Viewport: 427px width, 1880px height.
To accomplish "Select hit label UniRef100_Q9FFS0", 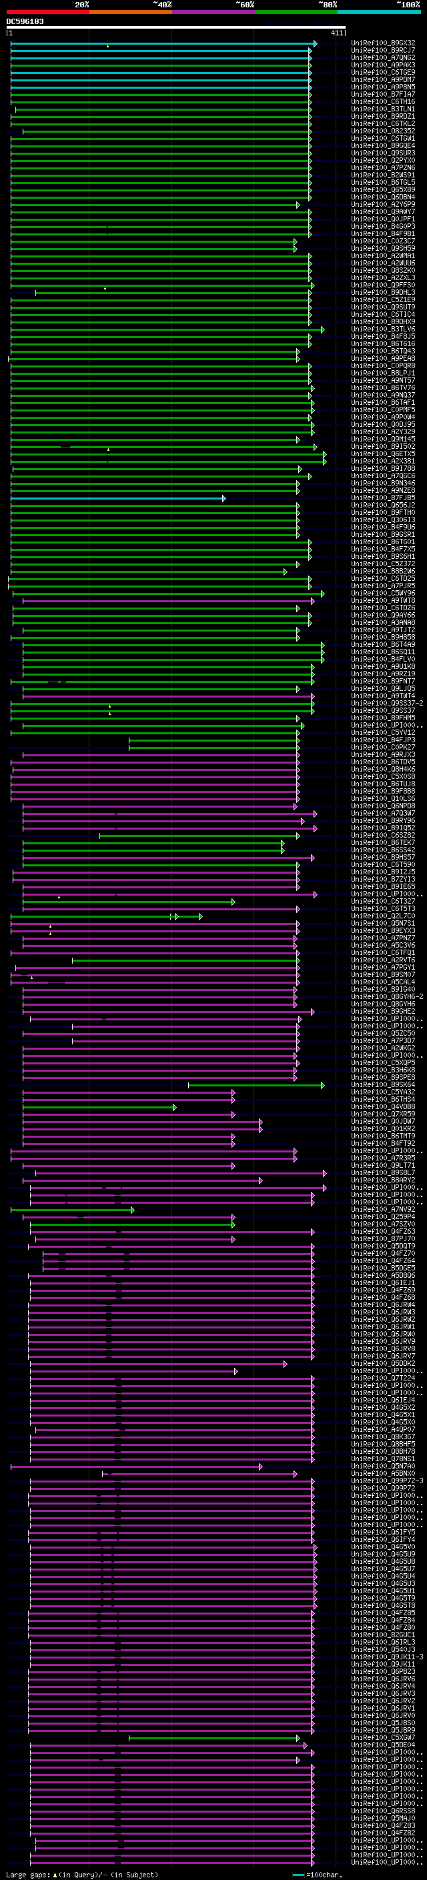I will click(x=383, y=285).
